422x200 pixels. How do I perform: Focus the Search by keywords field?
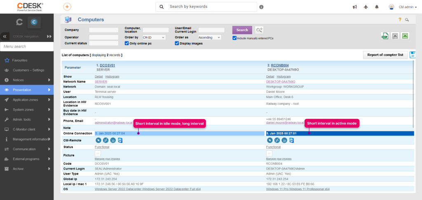pyautogui.click(x=206, y=7)
